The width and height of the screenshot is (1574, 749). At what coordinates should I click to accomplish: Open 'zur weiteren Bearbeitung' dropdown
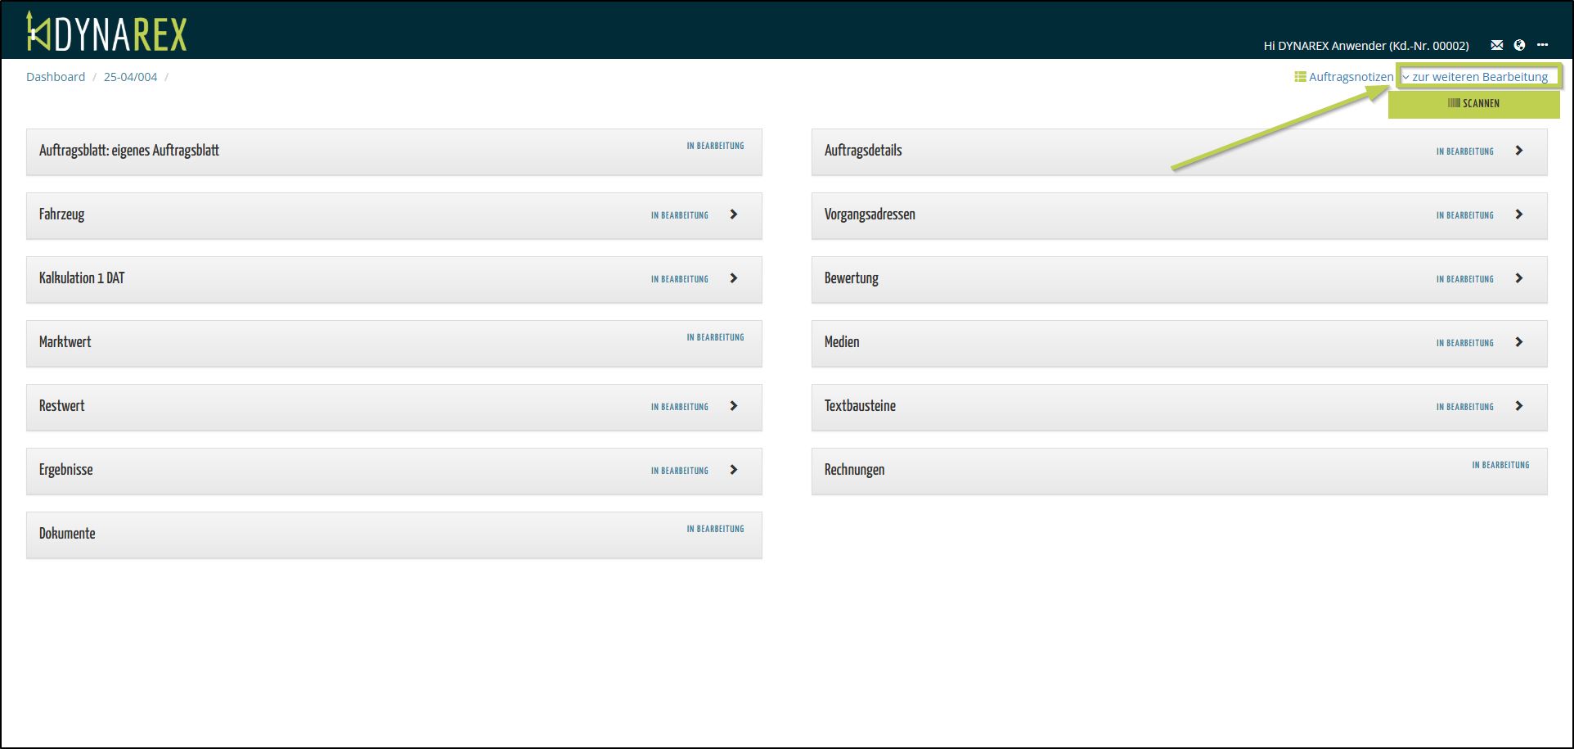point(1478,77)
